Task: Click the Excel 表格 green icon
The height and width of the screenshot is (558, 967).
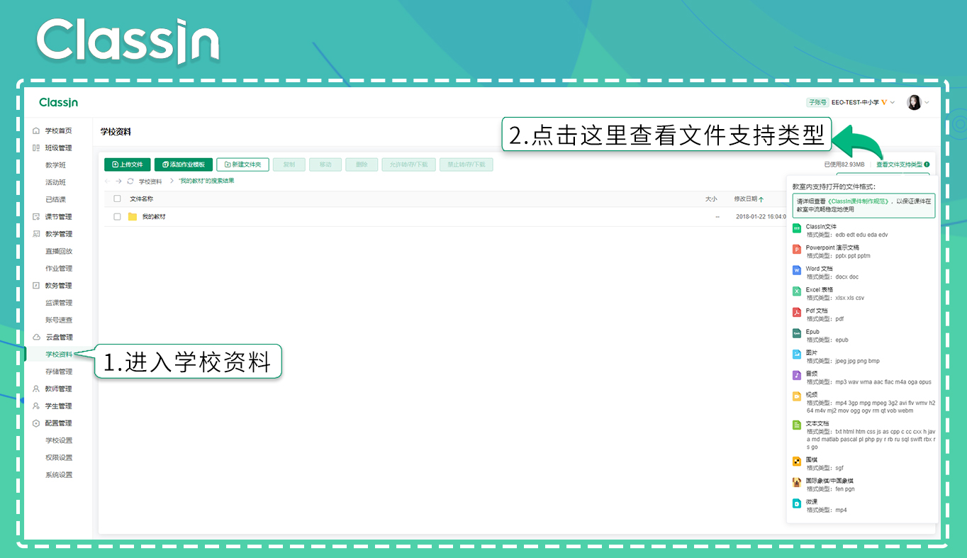Action: (797, 291)
